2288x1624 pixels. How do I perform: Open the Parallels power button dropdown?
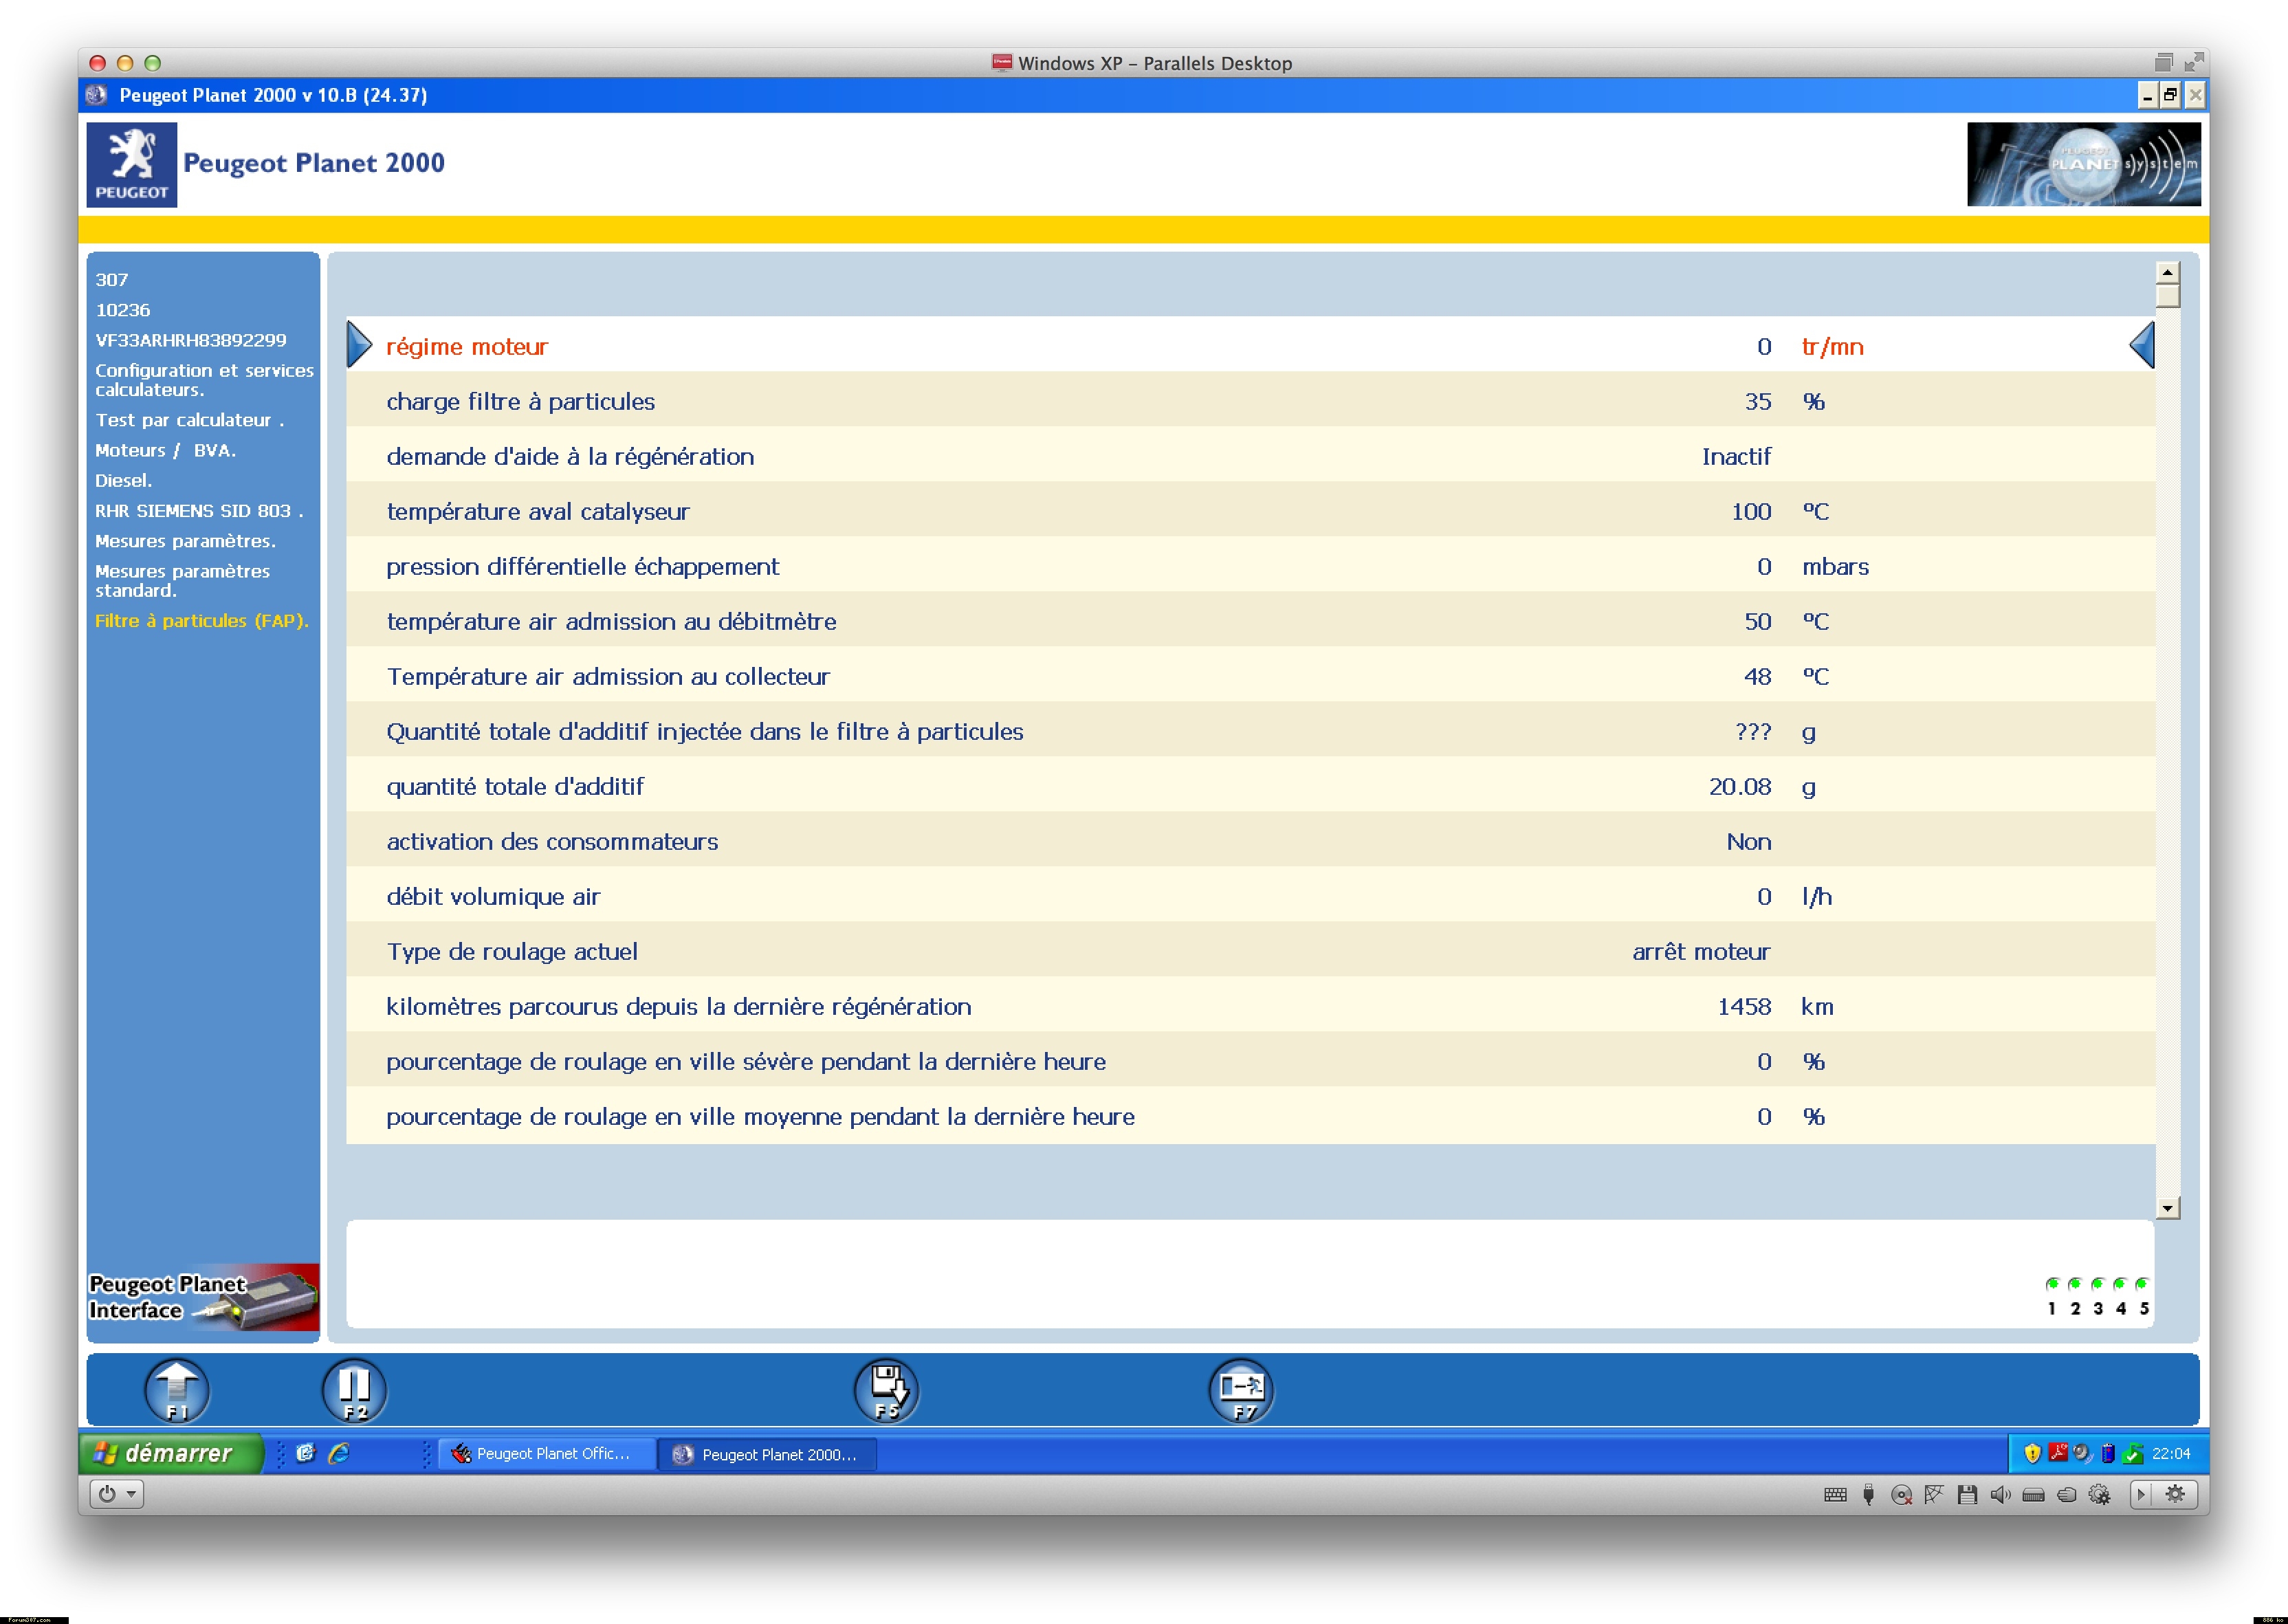point(117,1495)
